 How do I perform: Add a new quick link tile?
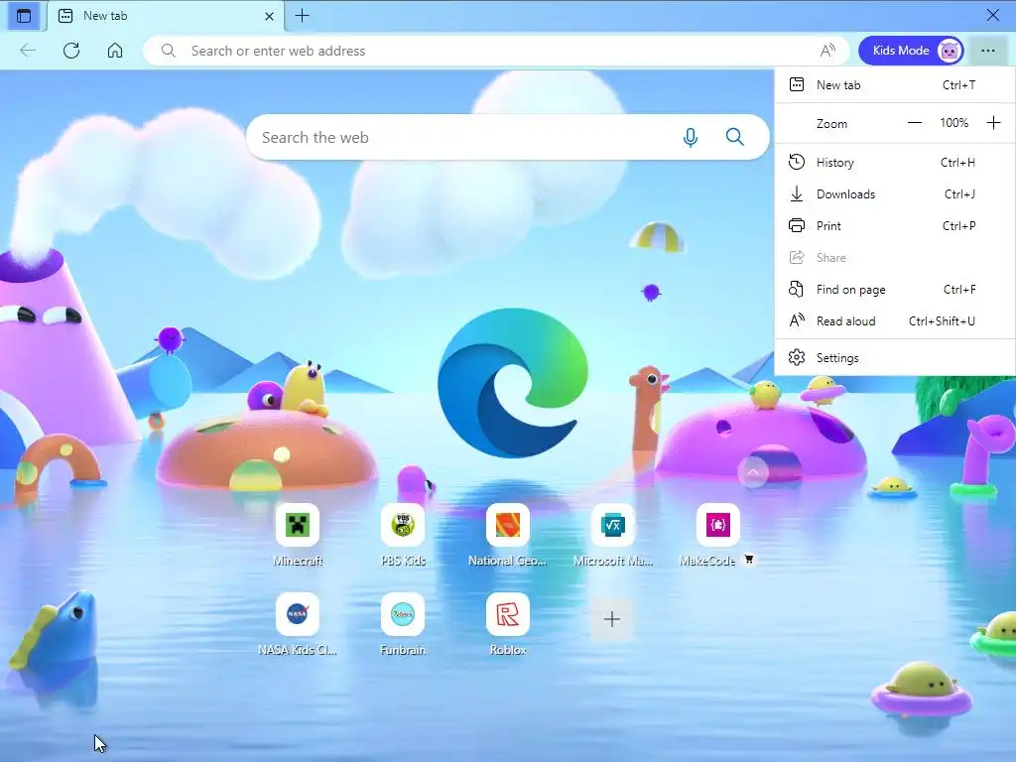(x=611, y=619)
